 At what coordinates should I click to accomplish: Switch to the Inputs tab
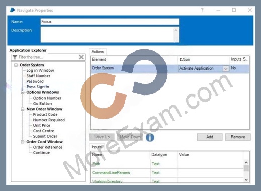tap(97, 147)
